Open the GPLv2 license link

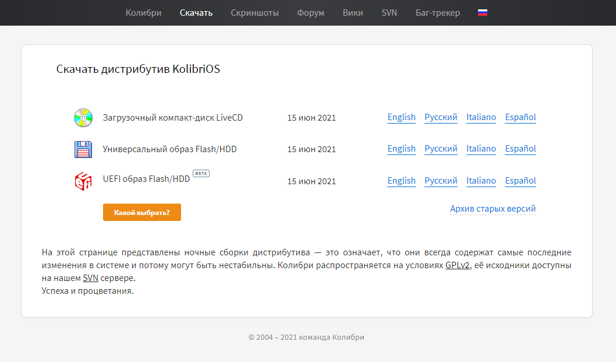[x=457, y=265]
